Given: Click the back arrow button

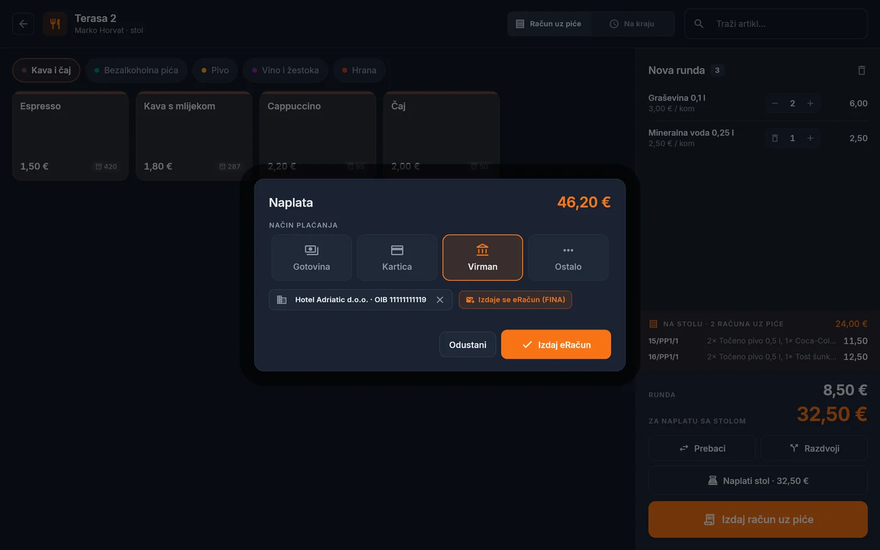Looking at the screenshot, I should pos(23,24).
